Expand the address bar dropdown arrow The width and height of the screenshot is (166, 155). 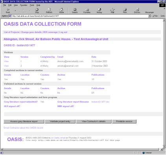(x=149, y=16)
